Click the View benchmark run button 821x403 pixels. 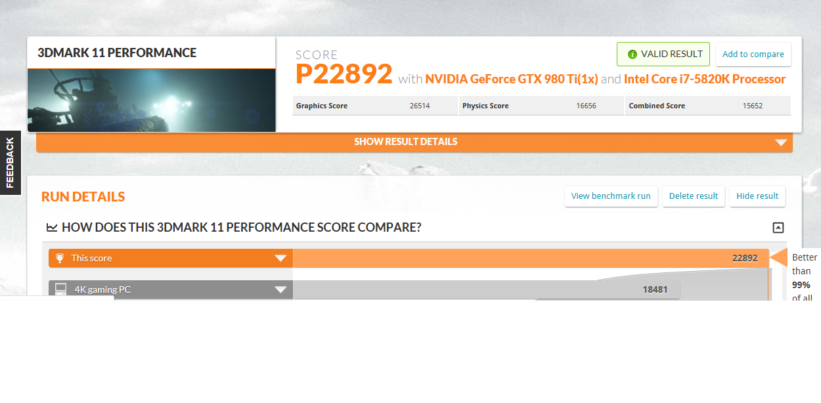[x=611, y=196]
